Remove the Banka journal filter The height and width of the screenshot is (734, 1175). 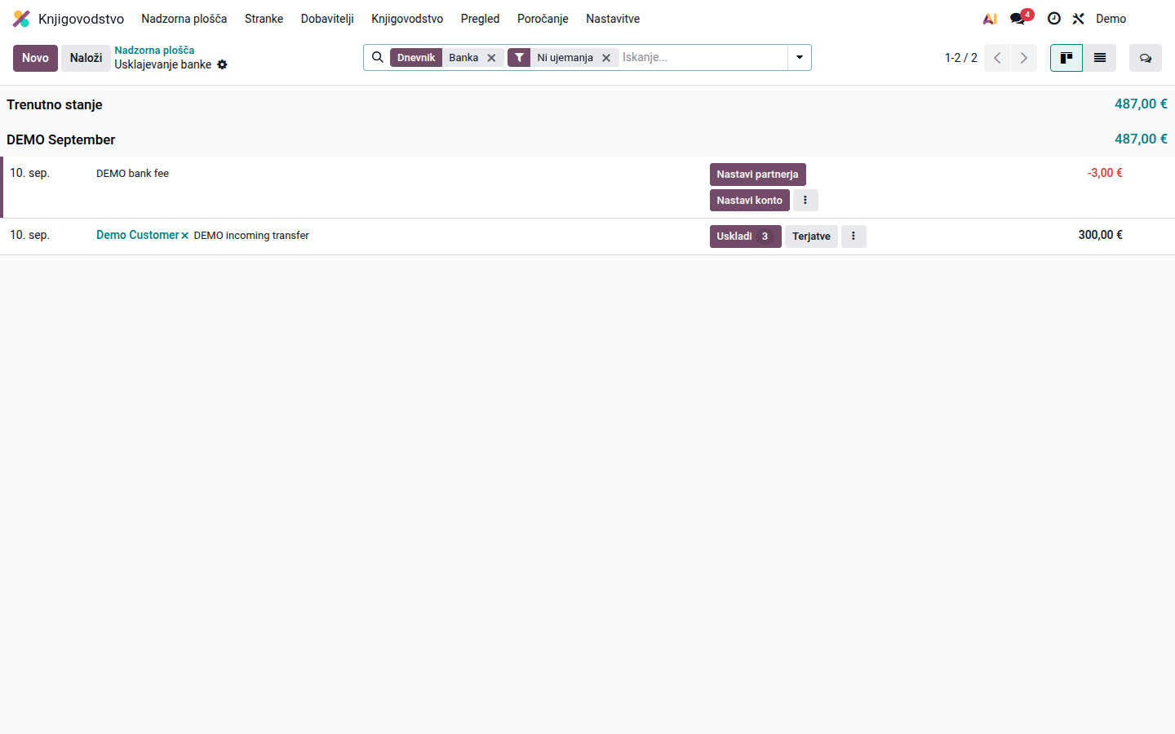491,58
